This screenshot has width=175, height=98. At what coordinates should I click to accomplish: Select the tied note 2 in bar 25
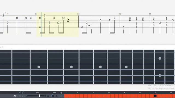(87, 23)
